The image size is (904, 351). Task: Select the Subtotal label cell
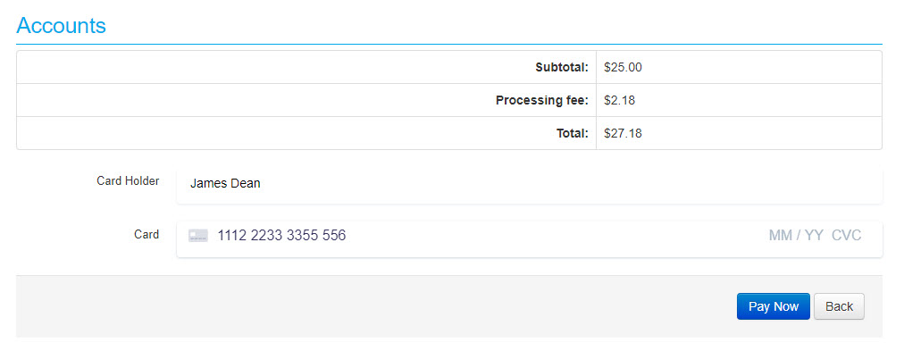coord(306,68)
